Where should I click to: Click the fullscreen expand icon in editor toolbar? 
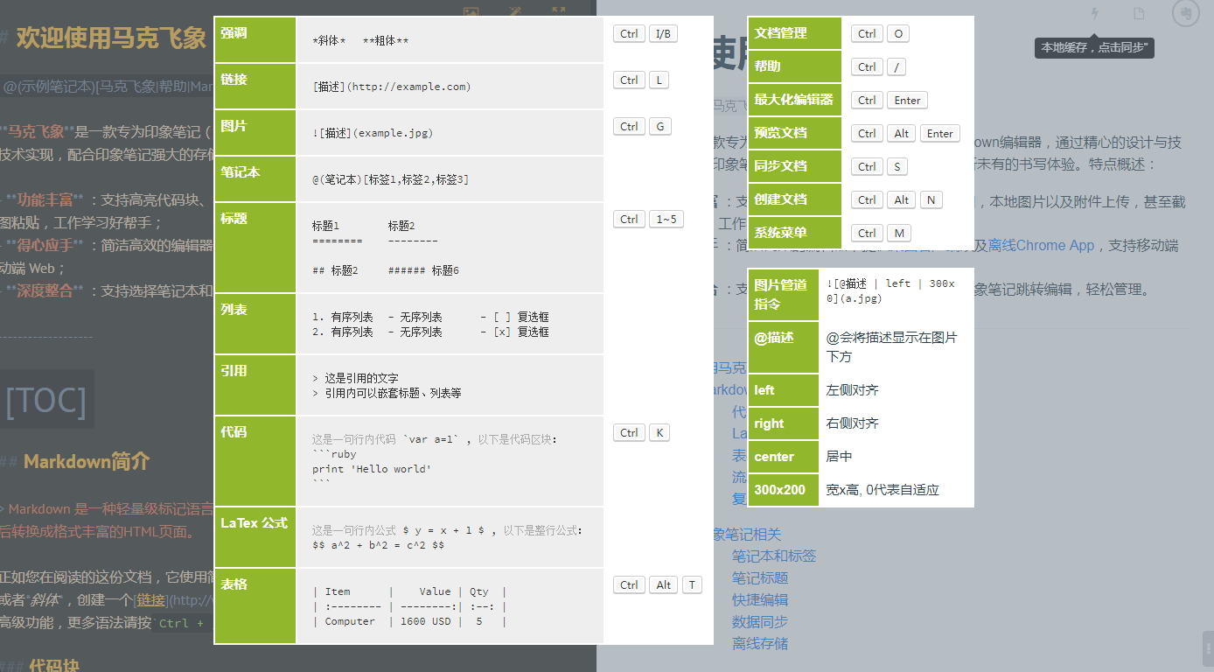(559, 12)
